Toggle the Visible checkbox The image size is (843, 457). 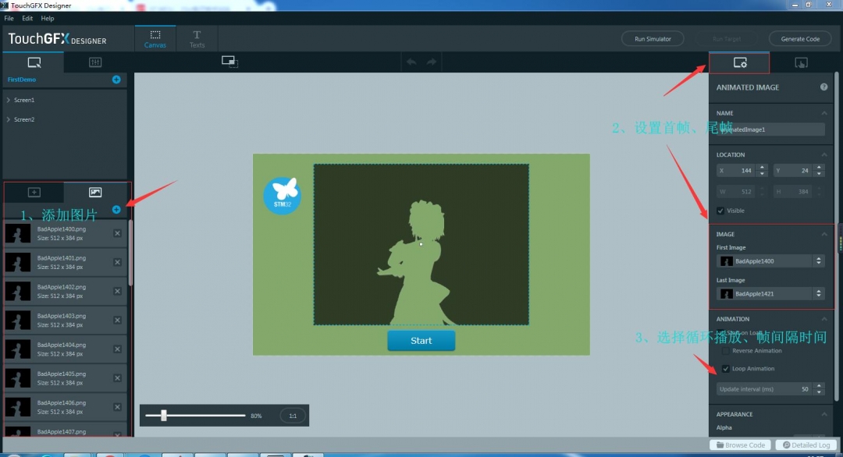coord(720,211)
